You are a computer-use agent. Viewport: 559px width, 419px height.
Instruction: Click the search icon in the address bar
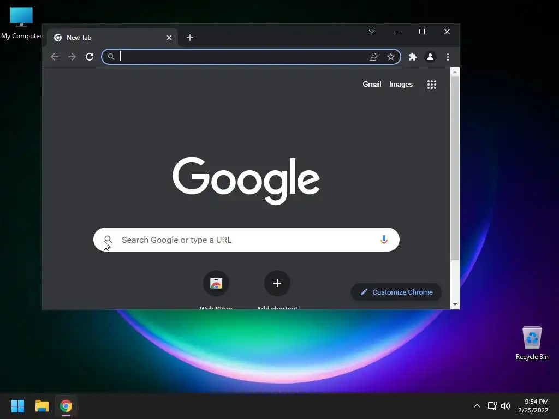pos(111,57)
